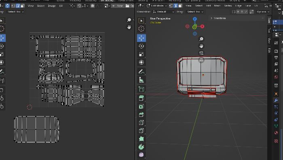Open the UV menu in UV editor
This screenshot has height=160, width=283.
[61, 6]
